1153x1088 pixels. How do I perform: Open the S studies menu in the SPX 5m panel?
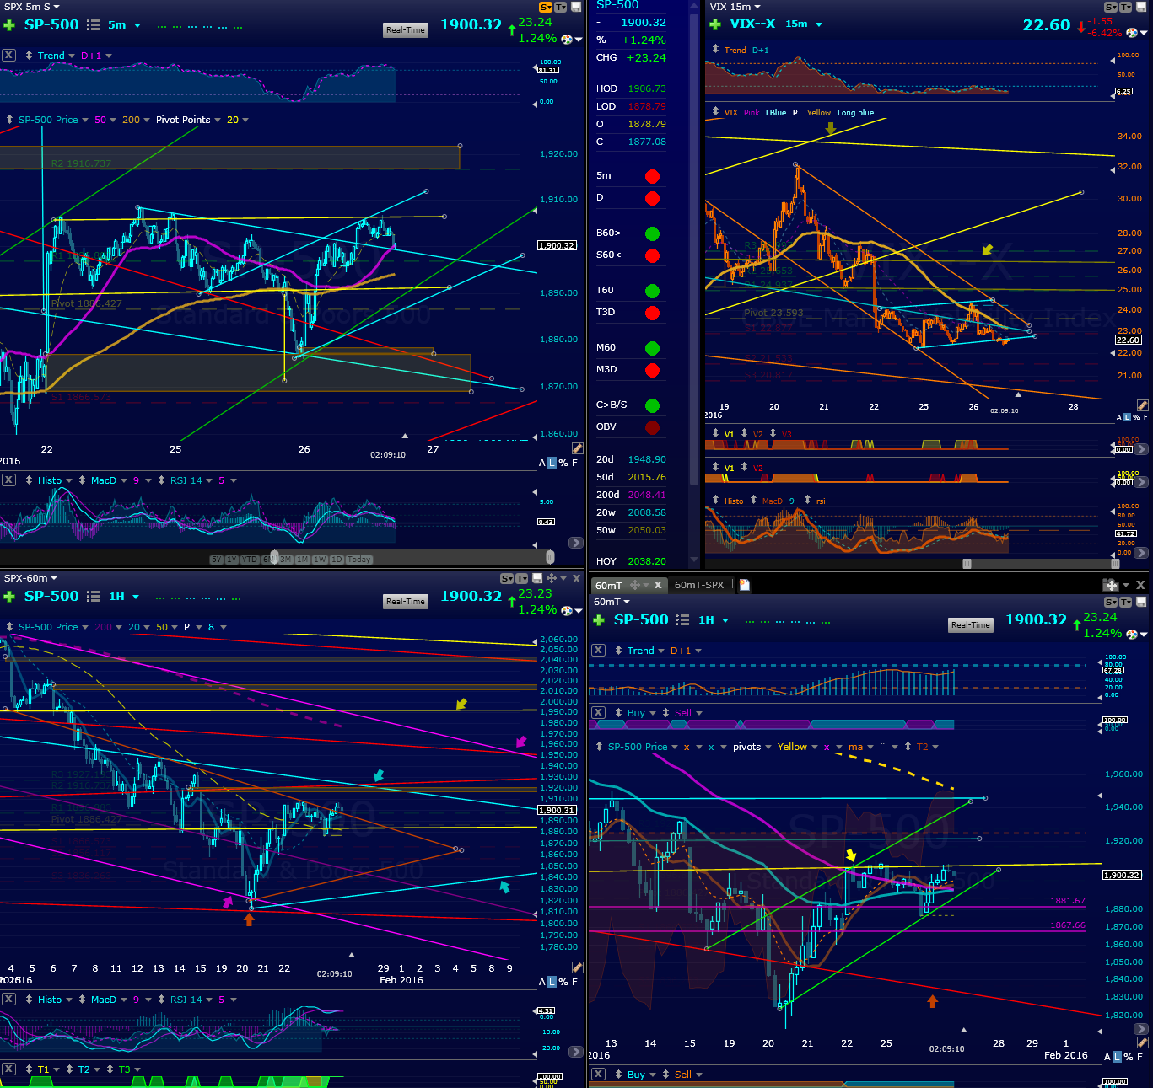pos(546,7)
